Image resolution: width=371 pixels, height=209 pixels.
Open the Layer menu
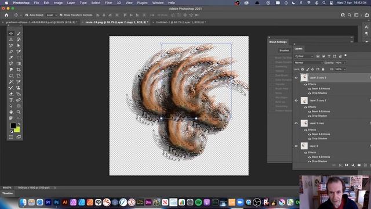coord(71,3)
